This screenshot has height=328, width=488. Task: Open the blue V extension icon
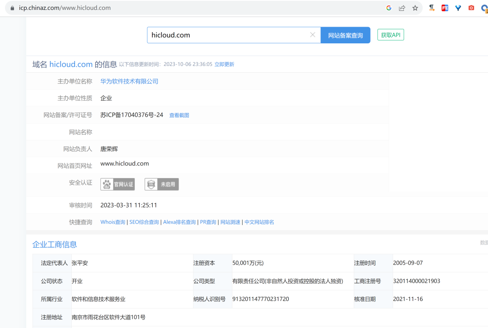click(x=458, y=8)
